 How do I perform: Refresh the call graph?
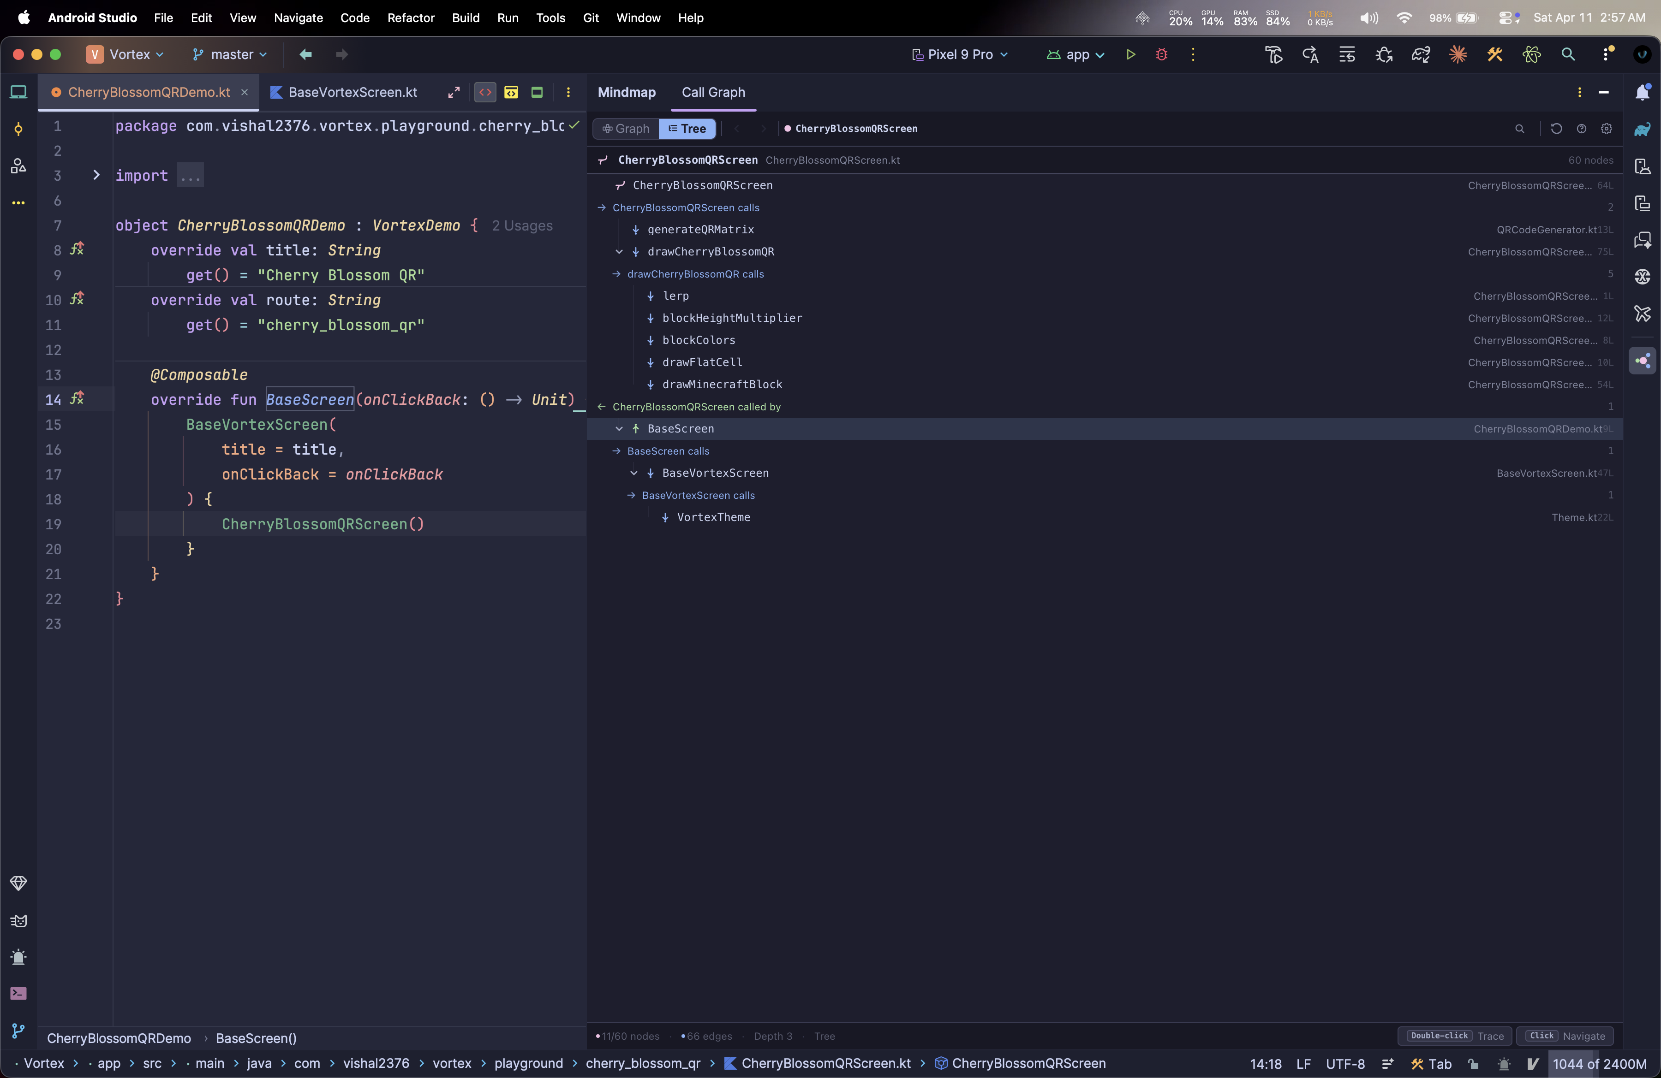coord(1556,128)
